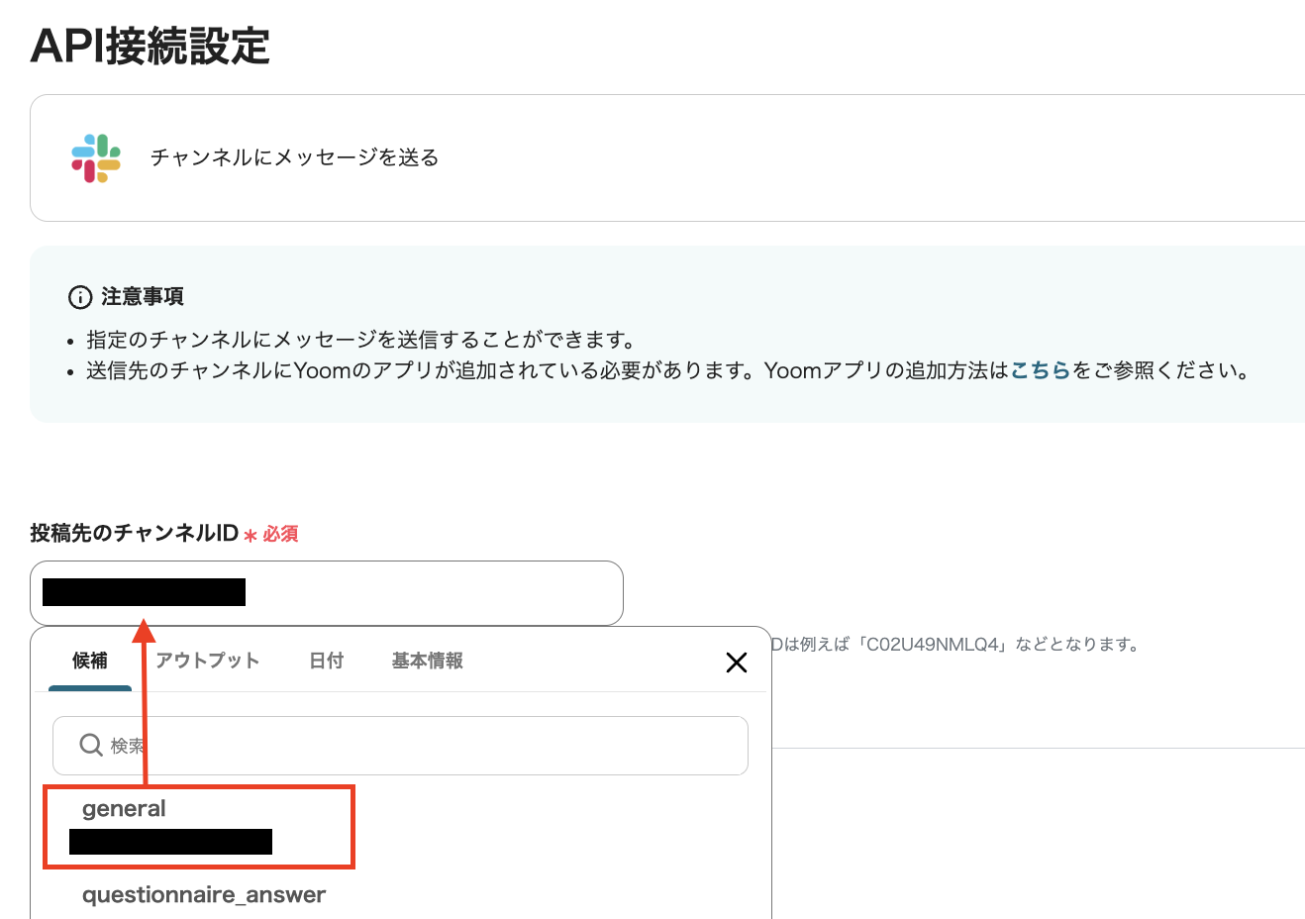This screenshot has height=919, width=1305.
Task: Open the こちら help link
Action: [x=1039, y=370]
